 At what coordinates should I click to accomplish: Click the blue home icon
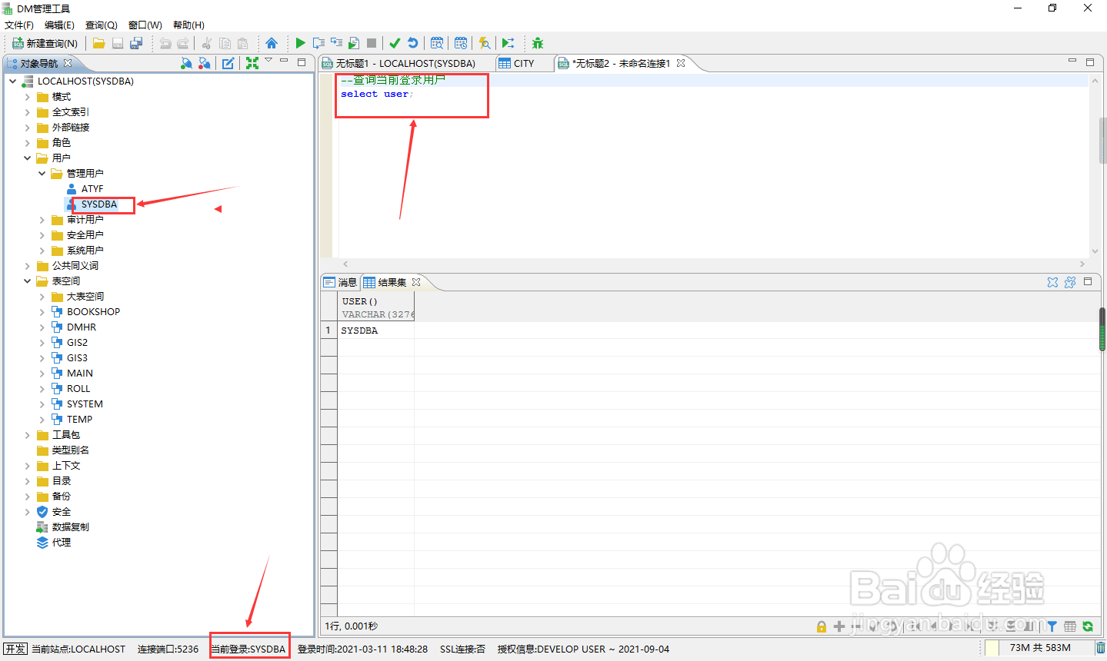point(272,43)
